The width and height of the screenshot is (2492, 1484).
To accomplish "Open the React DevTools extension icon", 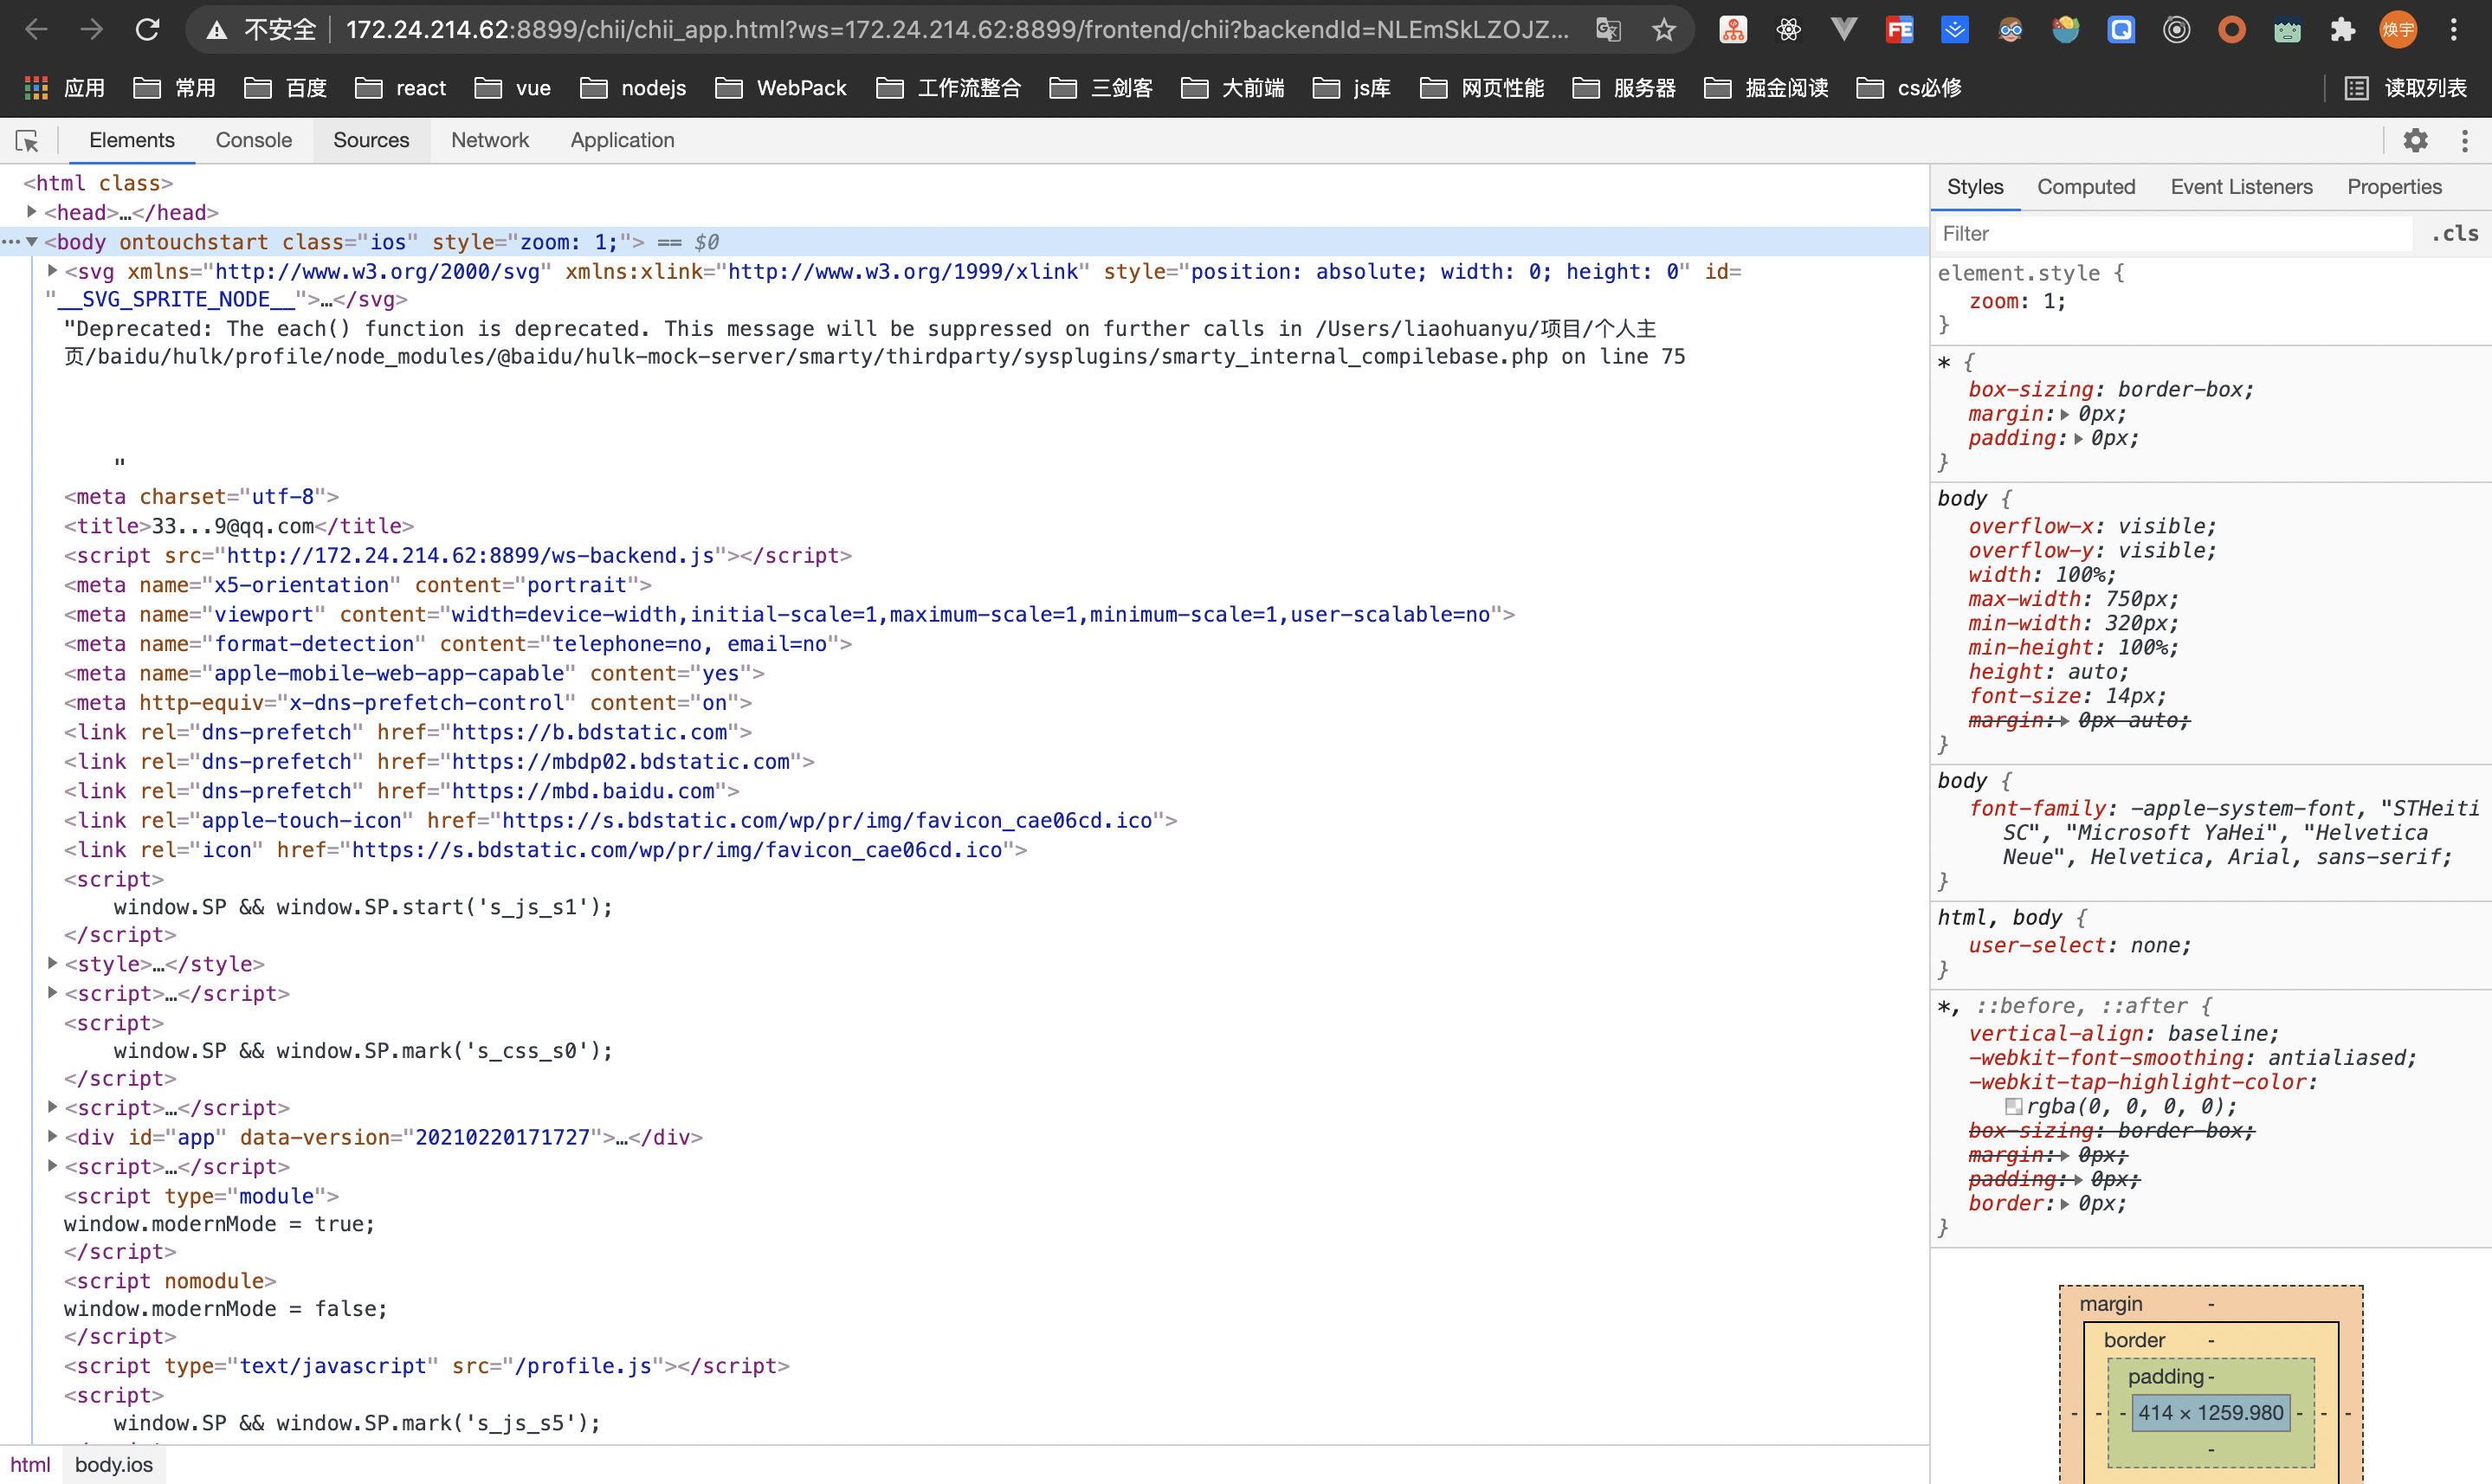I will click(1788, 30).
